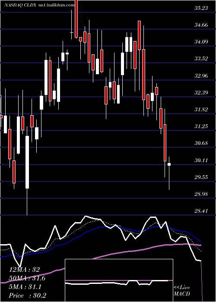Click the 30.11 price axis label
This screenshot has height=302, width=216.
[201, 160]
